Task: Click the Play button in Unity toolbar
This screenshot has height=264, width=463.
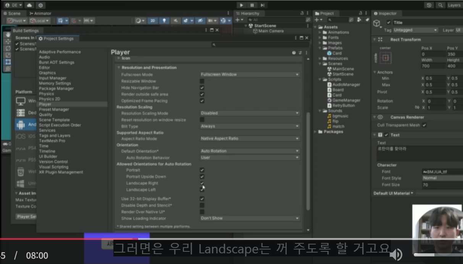Action: point(241,5)
